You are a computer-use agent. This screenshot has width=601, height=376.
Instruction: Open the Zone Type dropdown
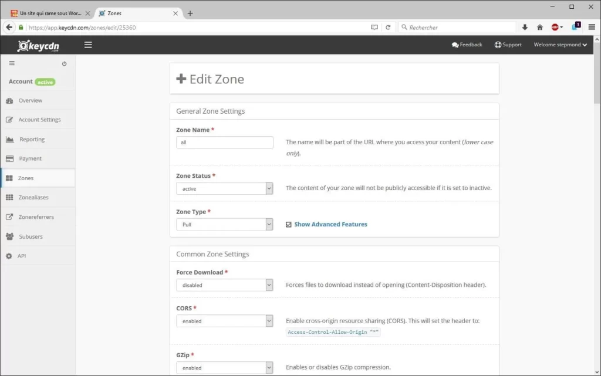point(225,225)
